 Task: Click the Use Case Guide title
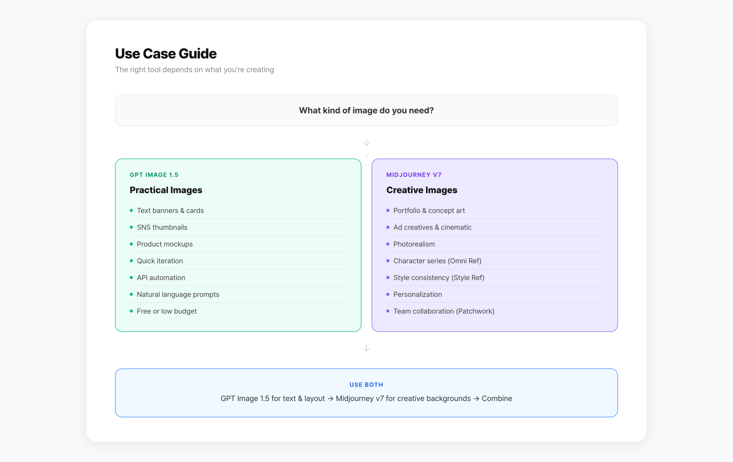165,53
